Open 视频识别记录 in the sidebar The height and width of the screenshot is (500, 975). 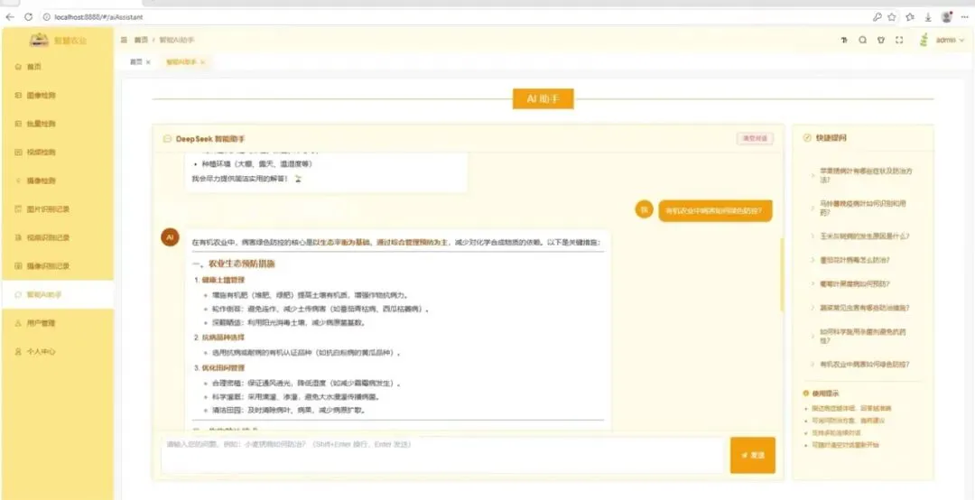point(56,237)
